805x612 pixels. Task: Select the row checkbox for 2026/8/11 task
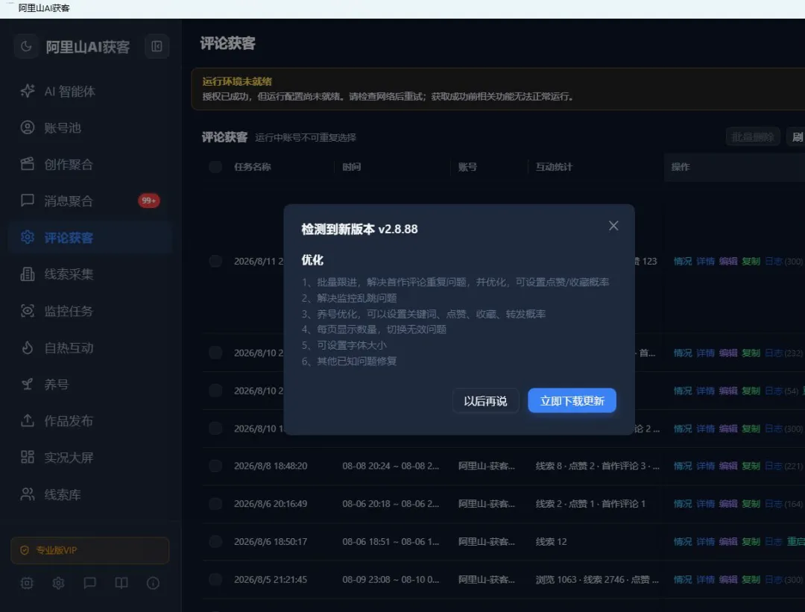215,262
